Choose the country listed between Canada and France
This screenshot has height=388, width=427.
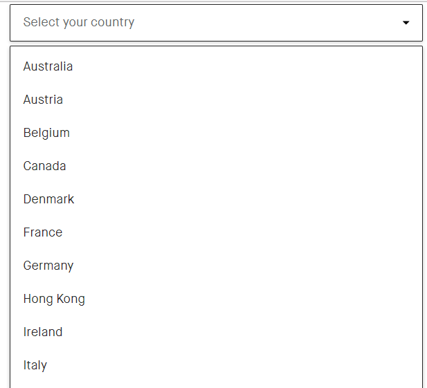[x=48, y=199]
